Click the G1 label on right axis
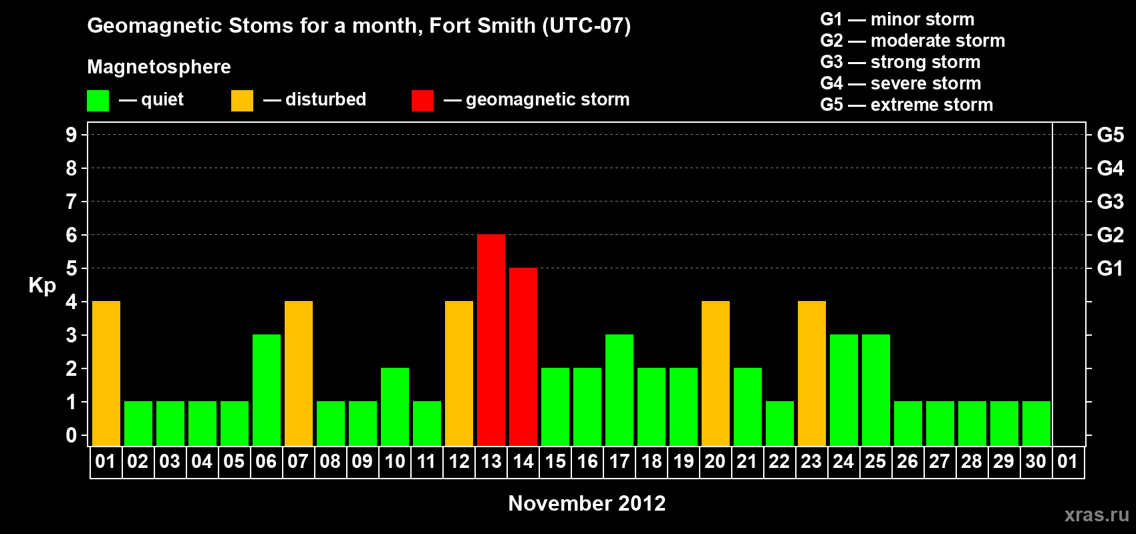 pos(1111,268)
